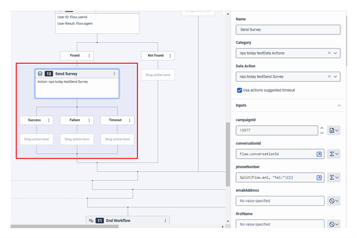Image resolution: width=357 pixels, height=238 pixels.
Task: Open Send Survey action's three-dot menu
Action: 114,74
